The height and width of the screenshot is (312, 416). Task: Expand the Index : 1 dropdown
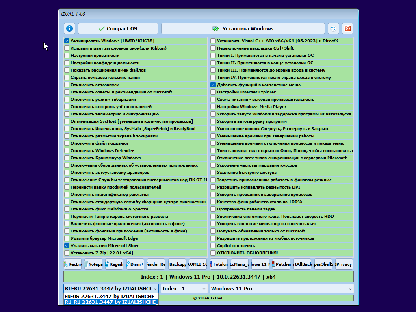tap(184, 288)
